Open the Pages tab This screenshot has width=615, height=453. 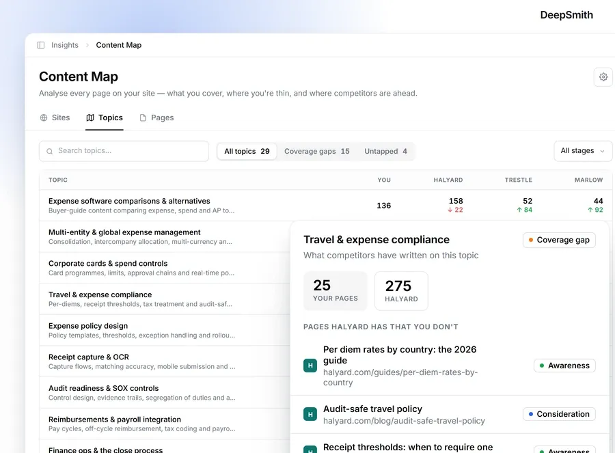tap(156, 118)
